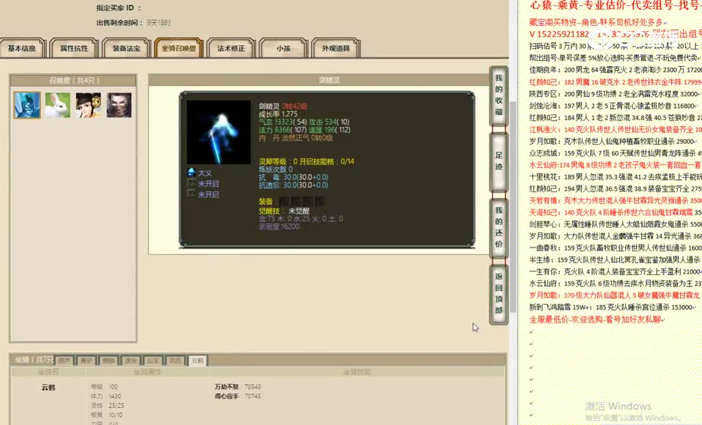
Task: Click document line starting 一曲春秋
Action: click(616, 248)
